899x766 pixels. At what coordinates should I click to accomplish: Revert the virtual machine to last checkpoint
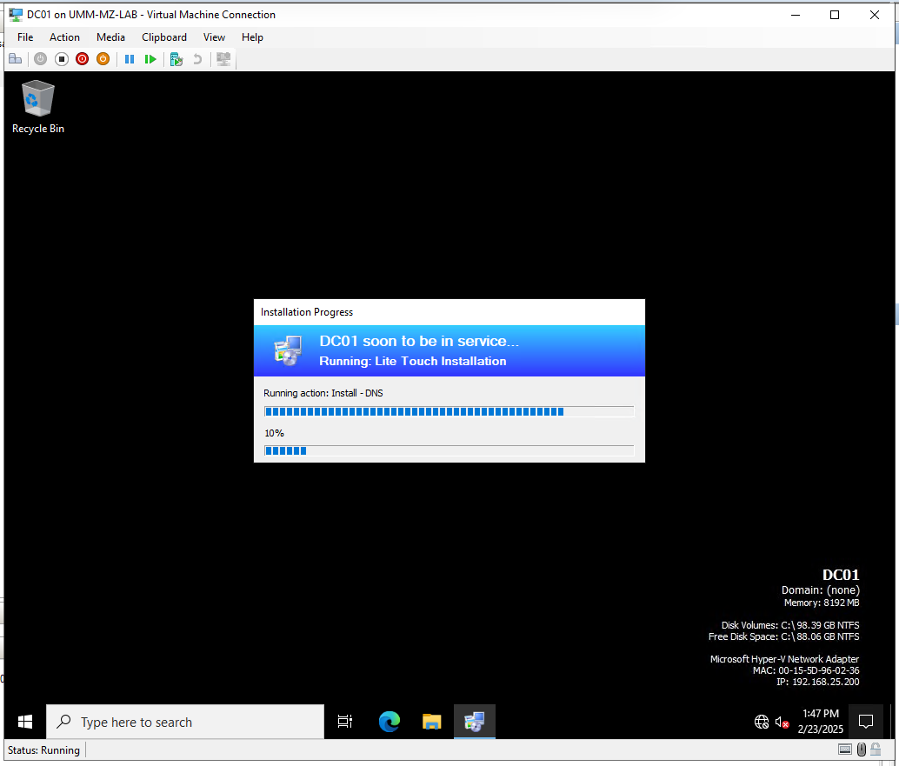pyautogui.click(x=197, y=58)
